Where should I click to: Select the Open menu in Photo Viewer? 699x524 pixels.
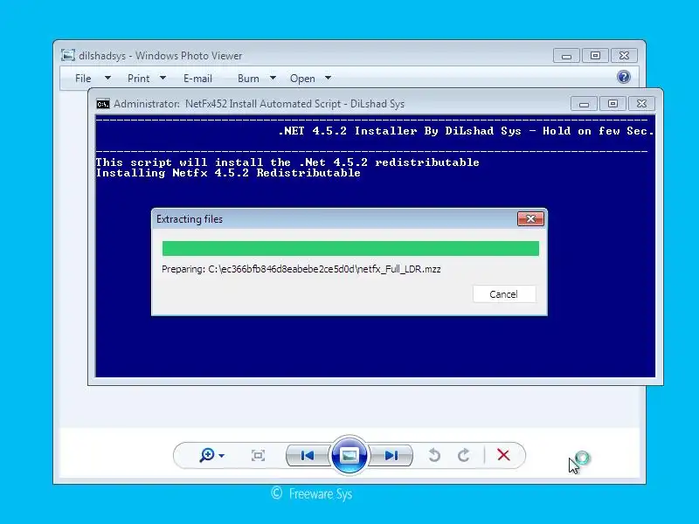click(x=302, y=79)
